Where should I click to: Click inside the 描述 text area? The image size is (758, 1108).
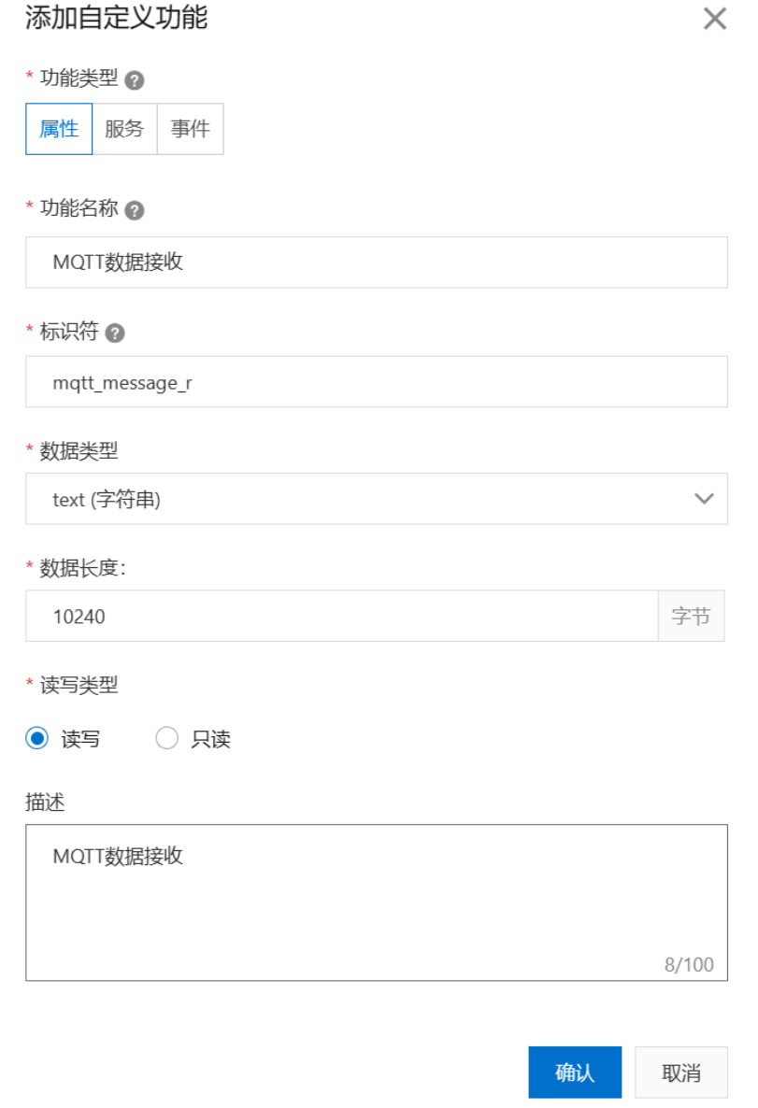click(376, 902)
